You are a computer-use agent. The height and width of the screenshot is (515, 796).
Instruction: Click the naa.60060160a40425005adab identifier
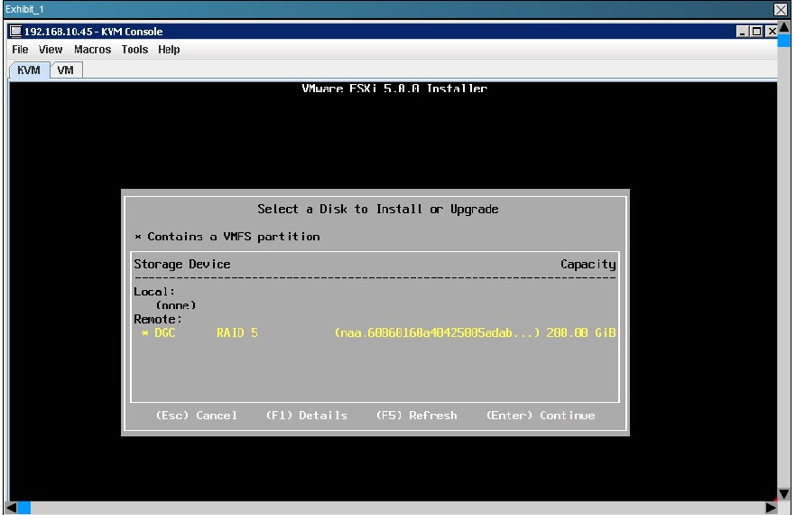pos(437,333)
